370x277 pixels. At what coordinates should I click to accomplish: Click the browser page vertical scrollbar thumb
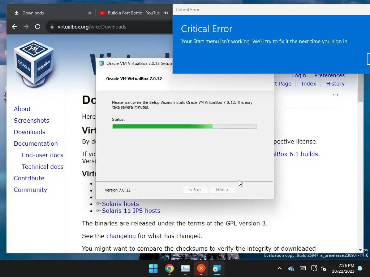click(x=360, y=88)
